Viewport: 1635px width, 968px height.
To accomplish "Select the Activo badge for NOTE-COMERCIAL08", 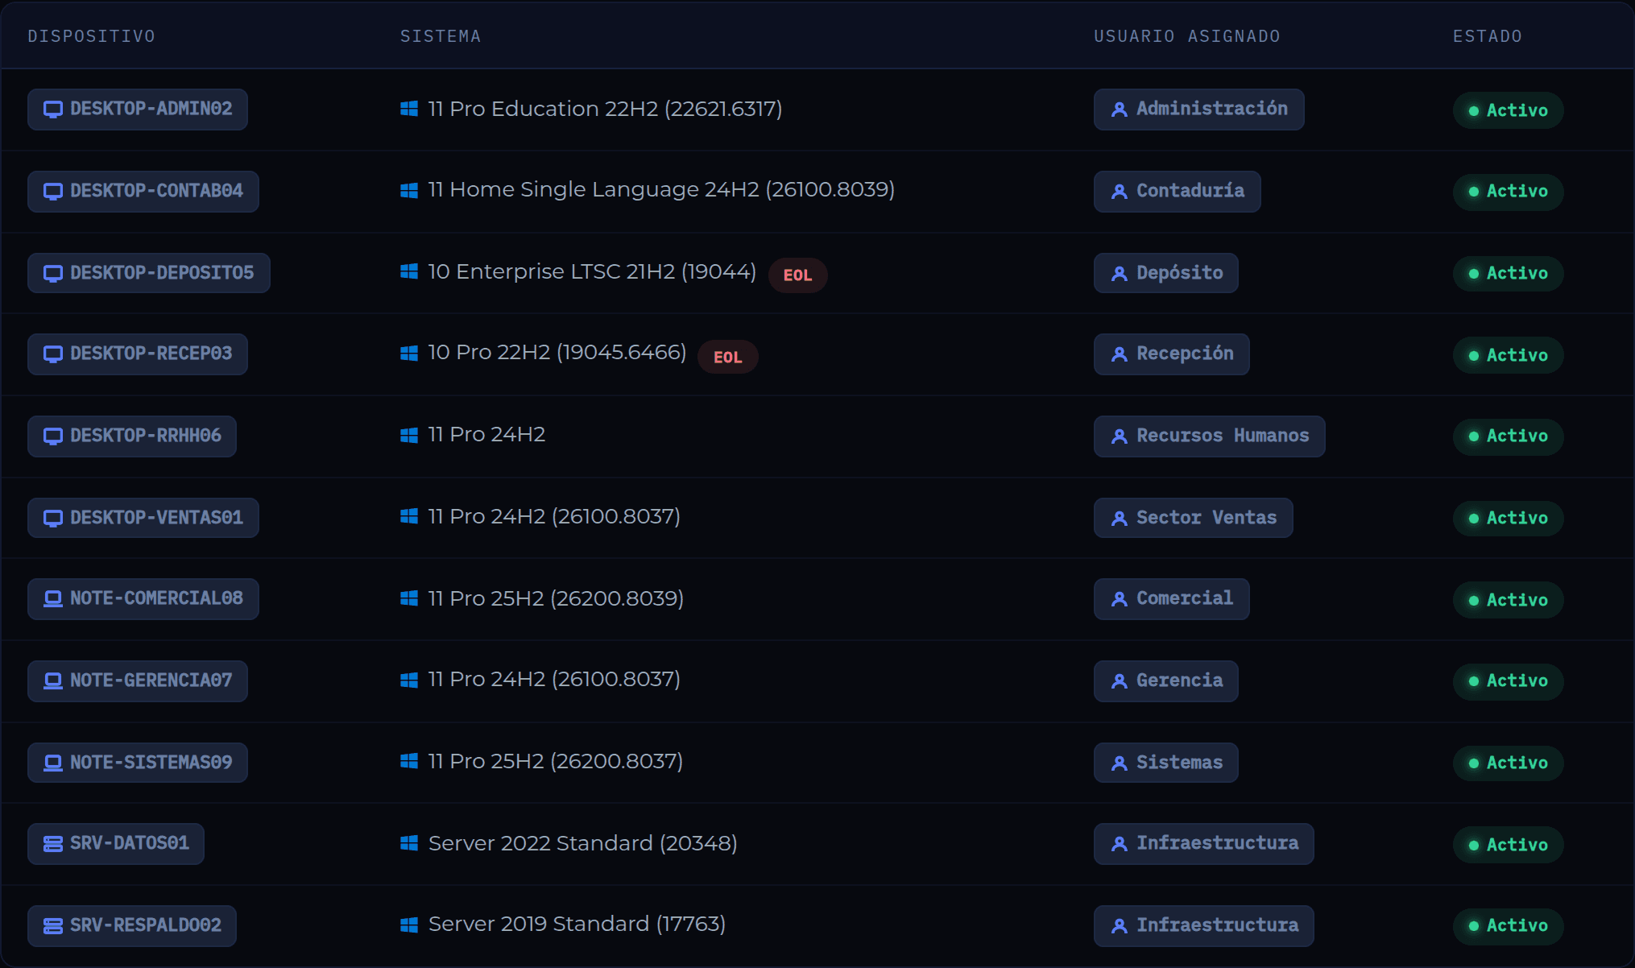I will (x=1509, y=601).
